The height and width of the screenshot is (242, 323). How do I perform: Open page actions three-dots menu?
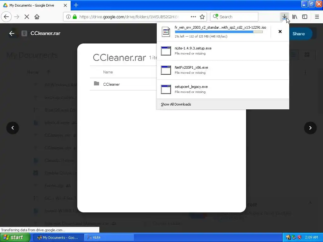[193, 17]
